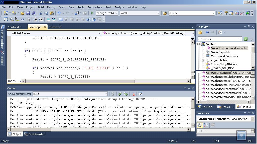The width and height of the screenshot is (257, 144).
Task: Start debugging with green play arrow
Action: 92,13
